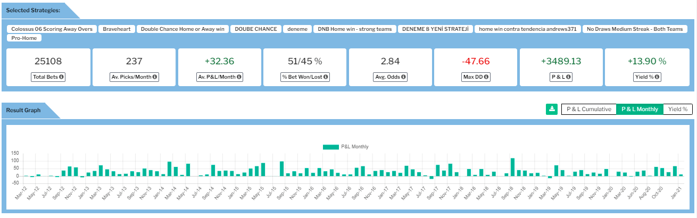Select the P & L Monthly view
The image size is (697, 218).
coord(640,109)
